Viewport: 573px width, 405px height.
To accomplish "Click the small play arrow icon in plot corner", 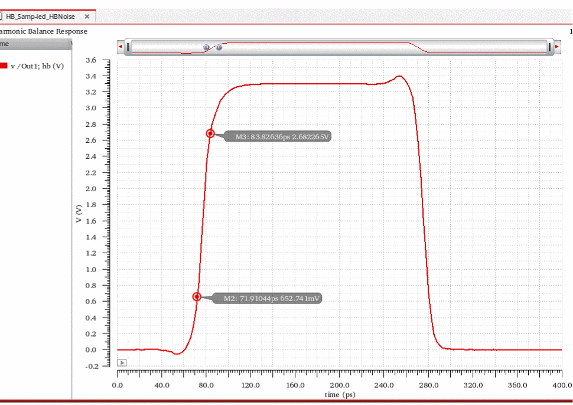I will [122, 362].
